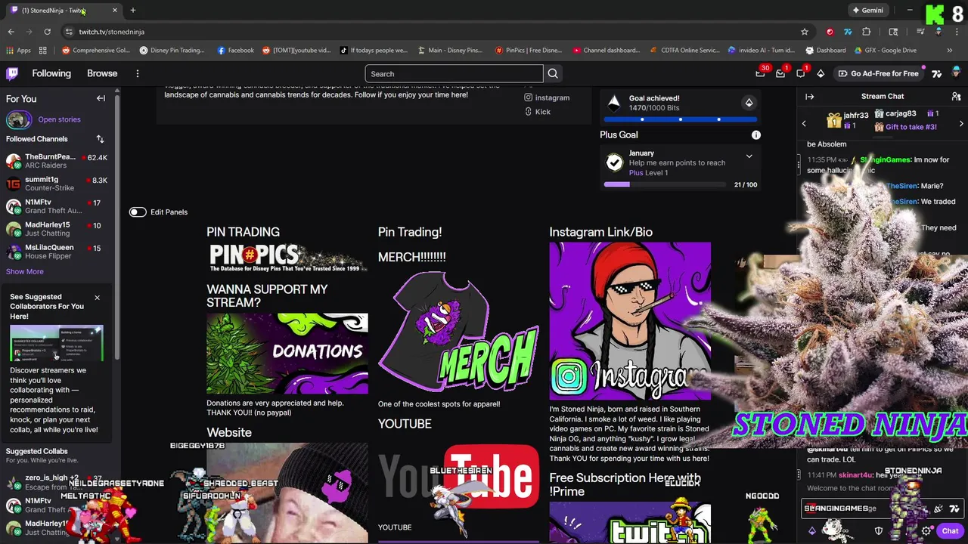Open MadHarley15 in Followed Channels
This screenshot has height=544, width=968.
[57, 229]
